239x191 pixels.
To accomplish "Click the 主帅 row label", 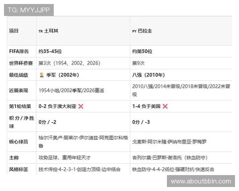I will [14, 158].
